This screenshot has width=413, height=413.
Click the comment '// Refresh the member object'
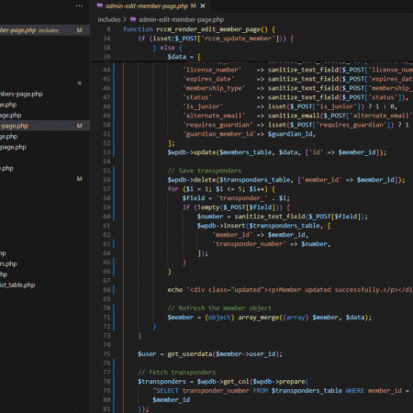coord(219,308)
